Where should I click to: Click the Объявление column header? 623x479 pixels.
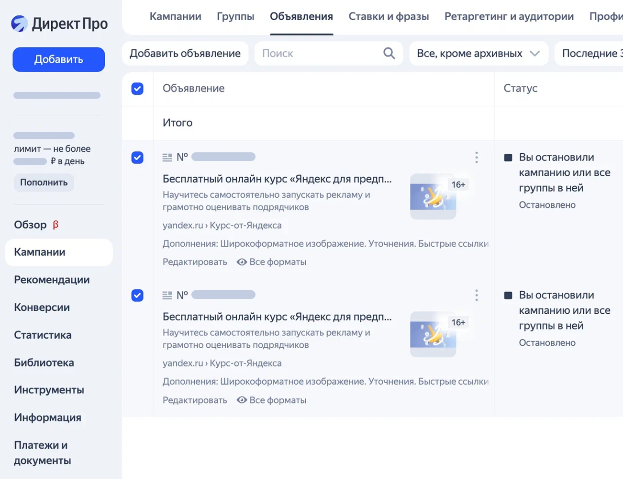pyautogui.click(x=193, y=88)
